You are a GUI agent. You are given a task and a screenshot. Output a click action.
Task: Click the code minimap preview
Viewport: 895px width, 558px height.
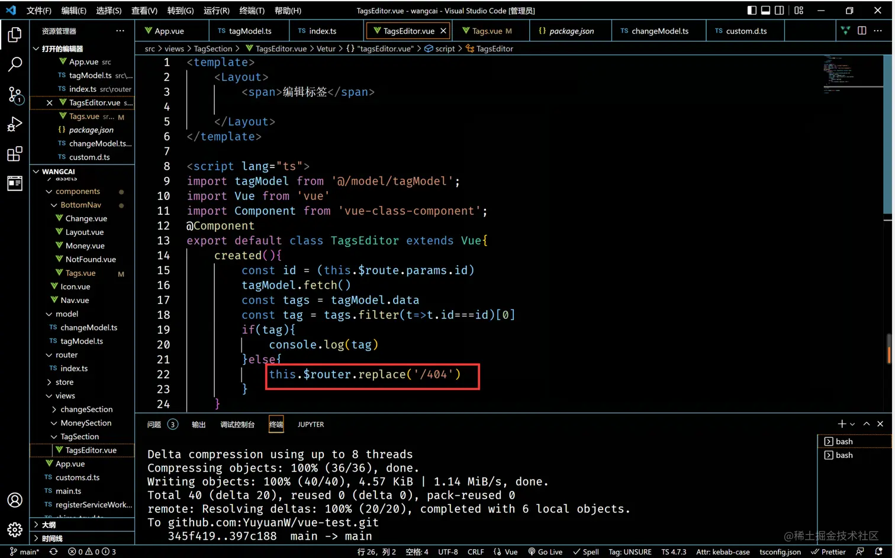pos(852,74)
